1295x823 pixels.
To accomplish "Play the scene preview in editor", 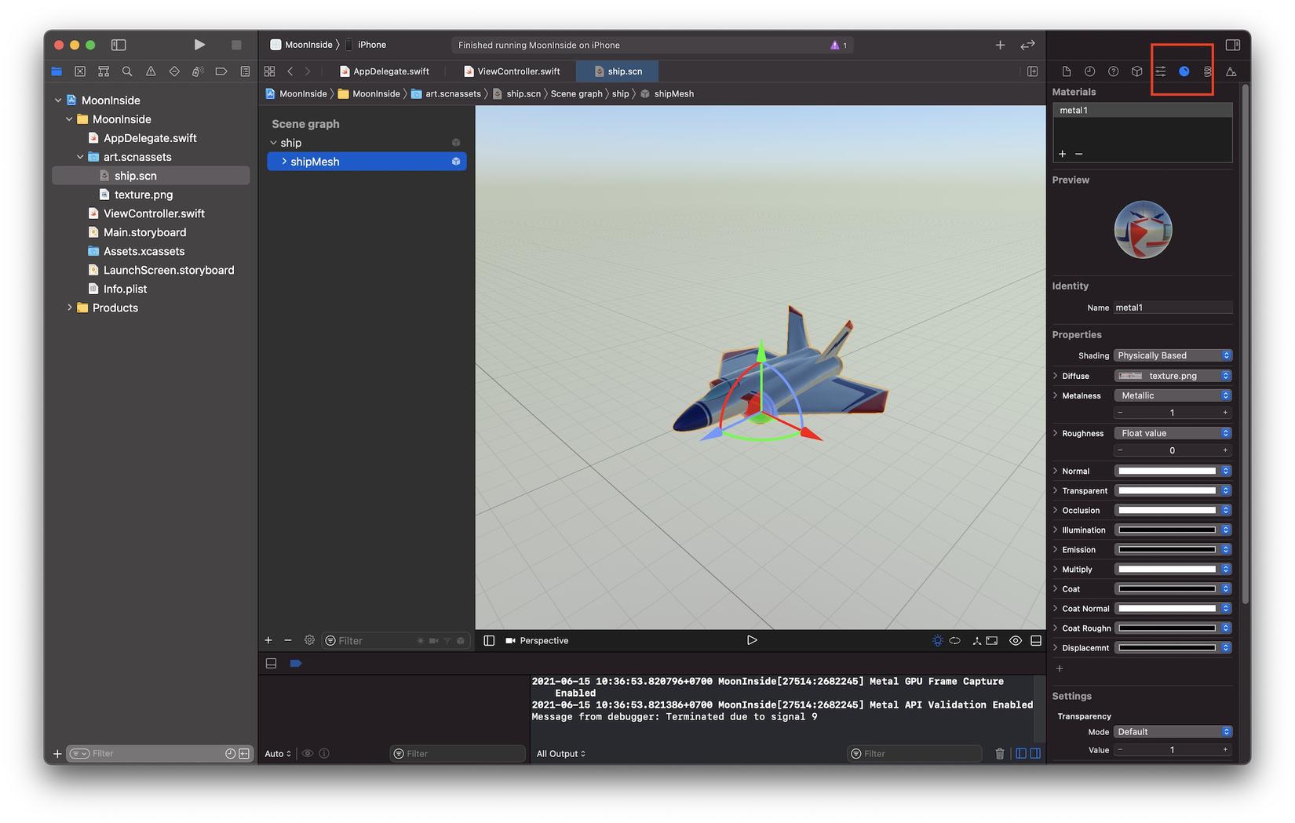I will 751,640.
